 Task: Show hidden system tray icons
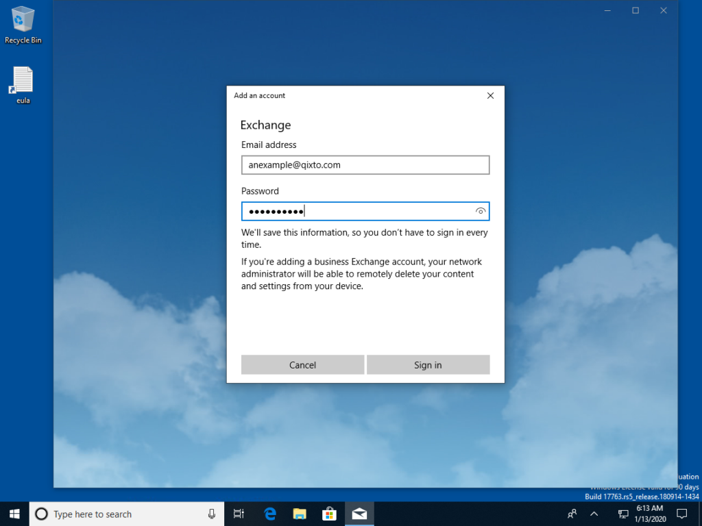point(594,514)
